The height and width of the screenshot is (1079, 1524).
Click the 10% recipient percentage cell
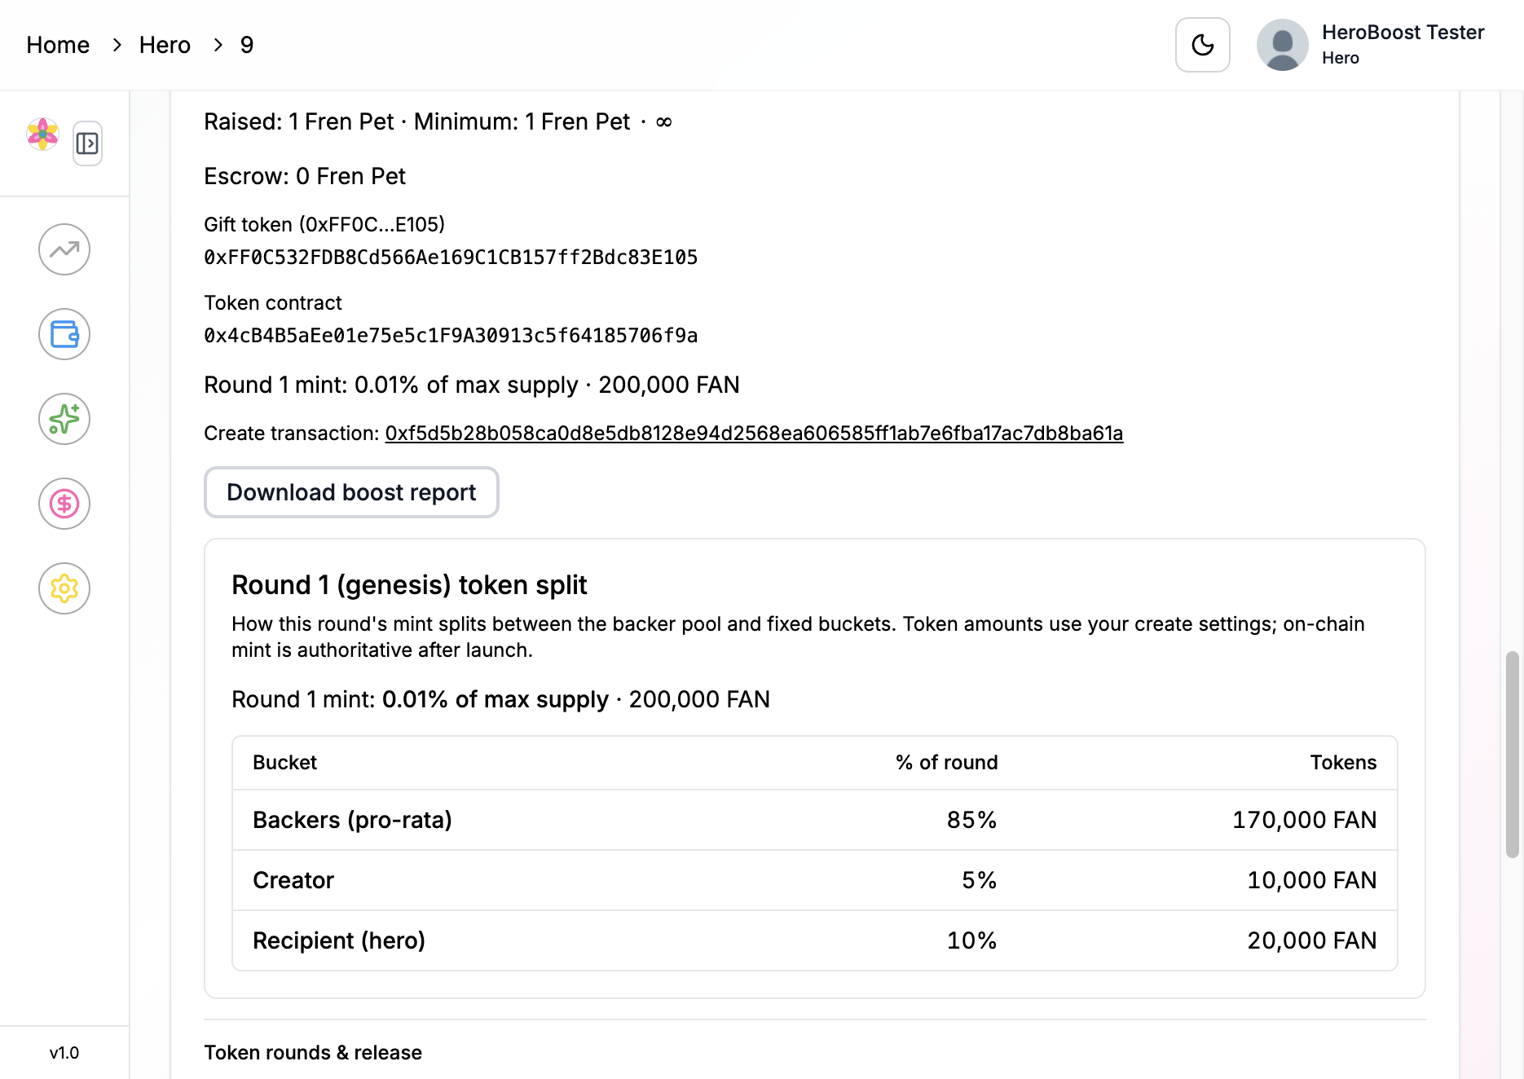point(971,940)
